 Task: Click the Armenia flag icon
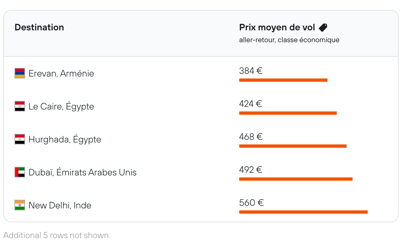(x=20, y=73)
